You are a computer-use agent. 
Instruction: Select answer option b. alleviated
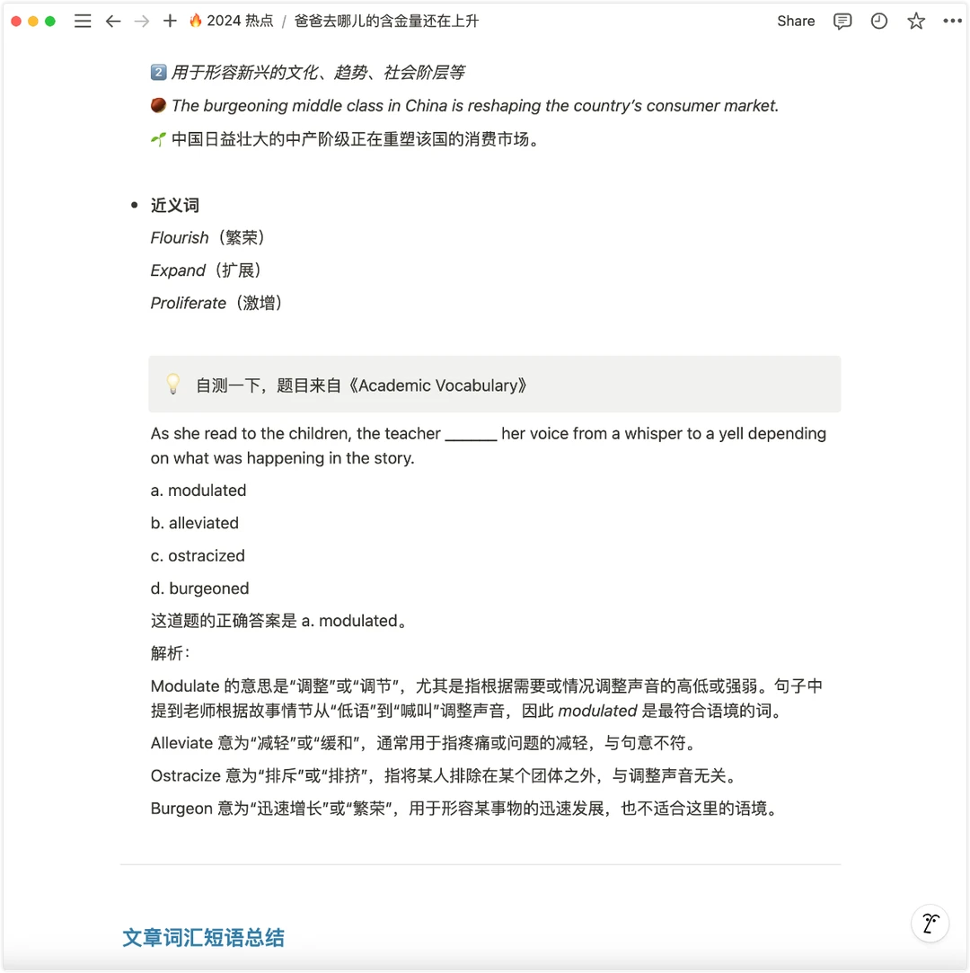(x=195, y=523)
